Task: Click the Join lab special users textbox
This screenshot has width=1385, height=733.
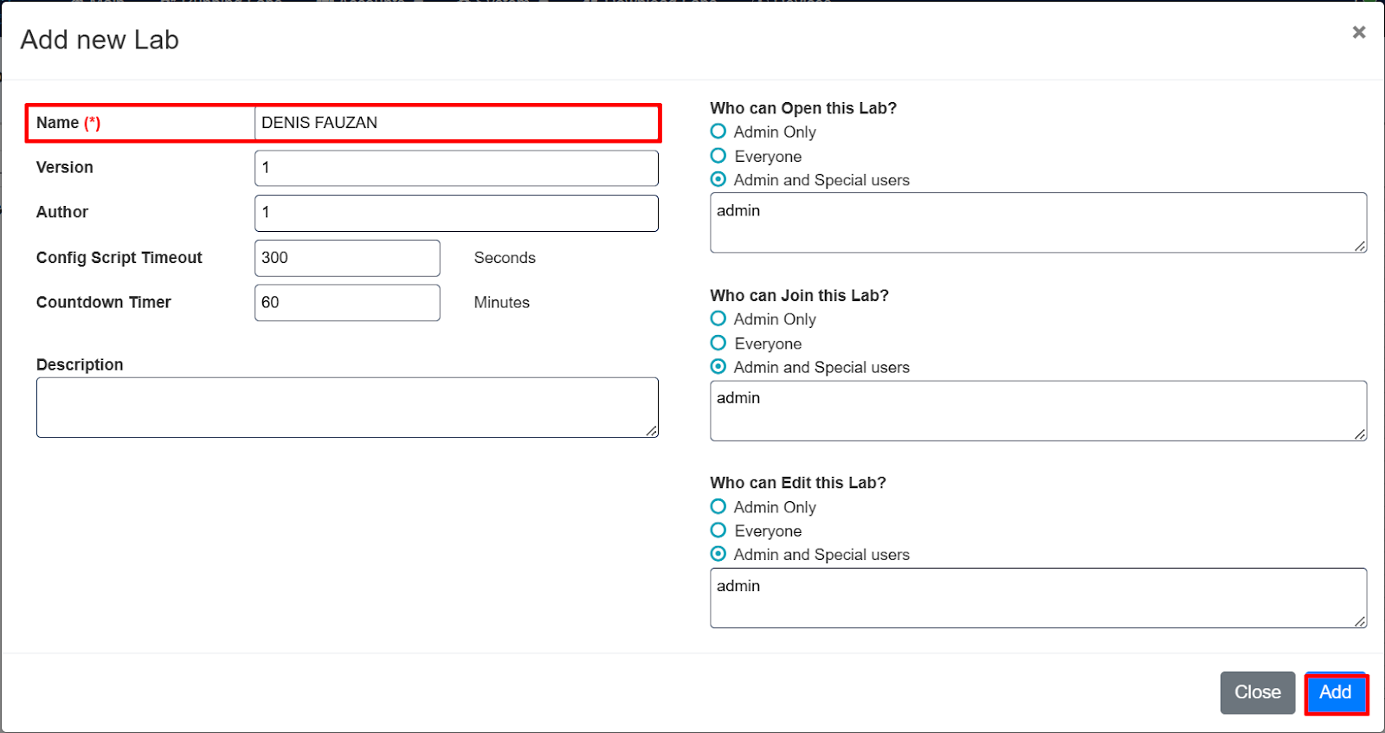Action: point(1039,410)
